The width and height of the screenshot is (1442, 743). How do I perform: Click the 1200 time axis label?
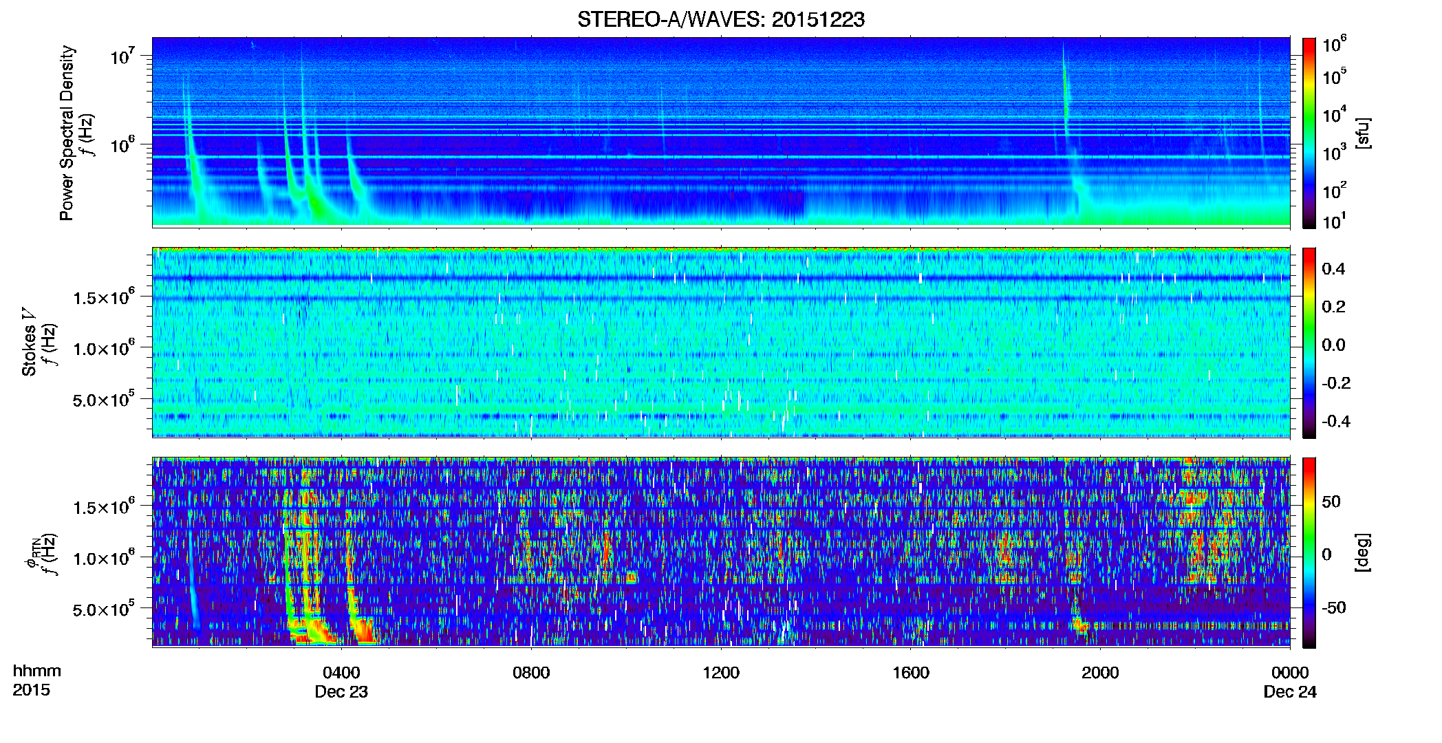point(721,672)
